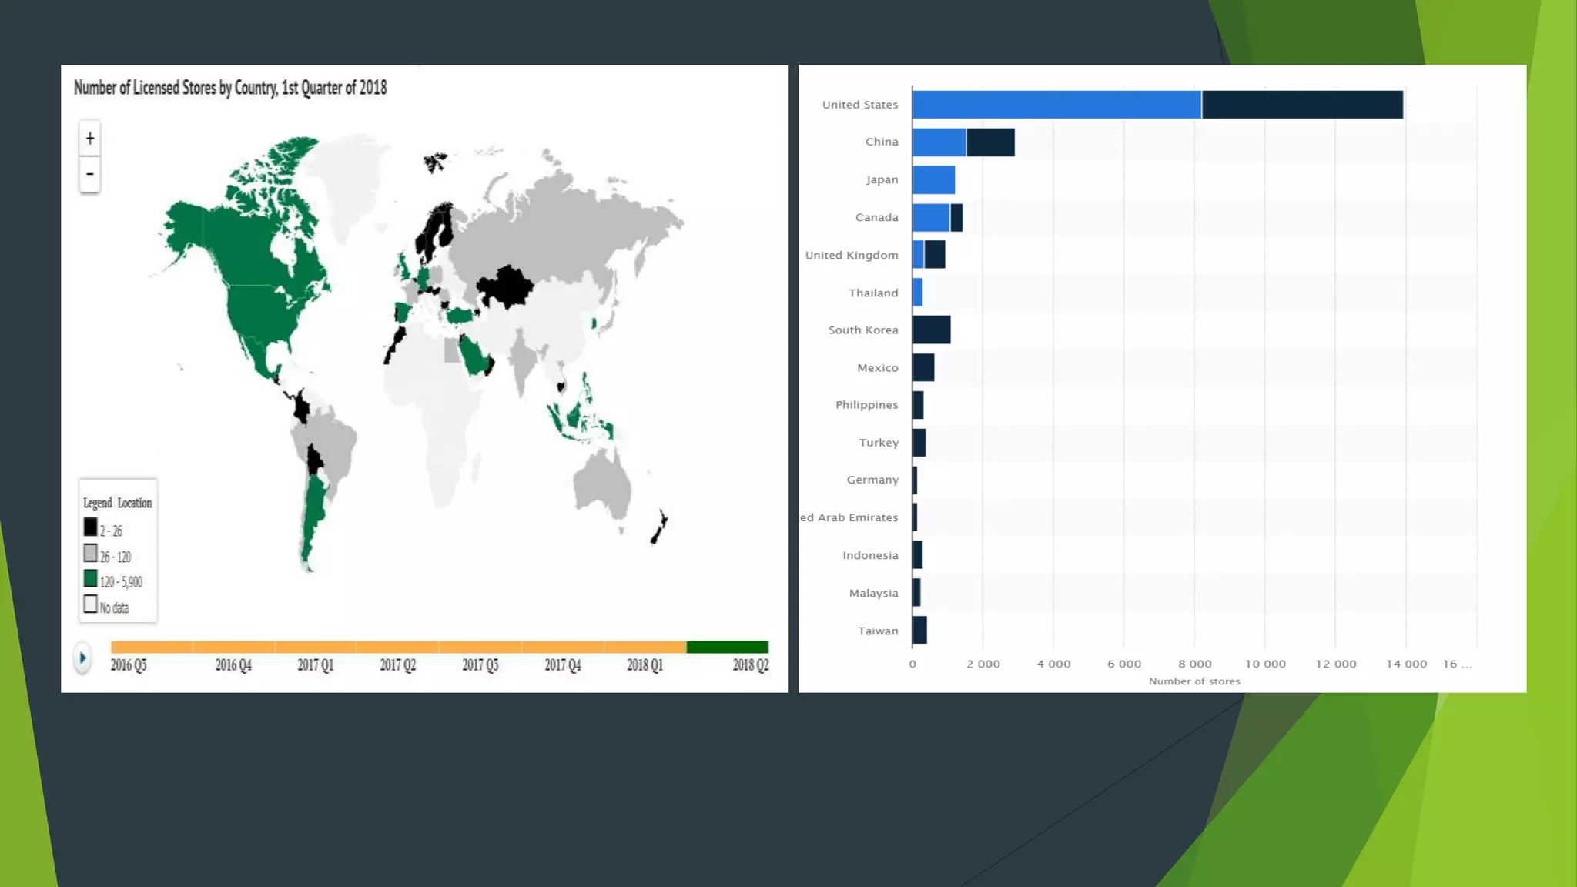Click the map zoom out minus button

click(x=90, y=174)
